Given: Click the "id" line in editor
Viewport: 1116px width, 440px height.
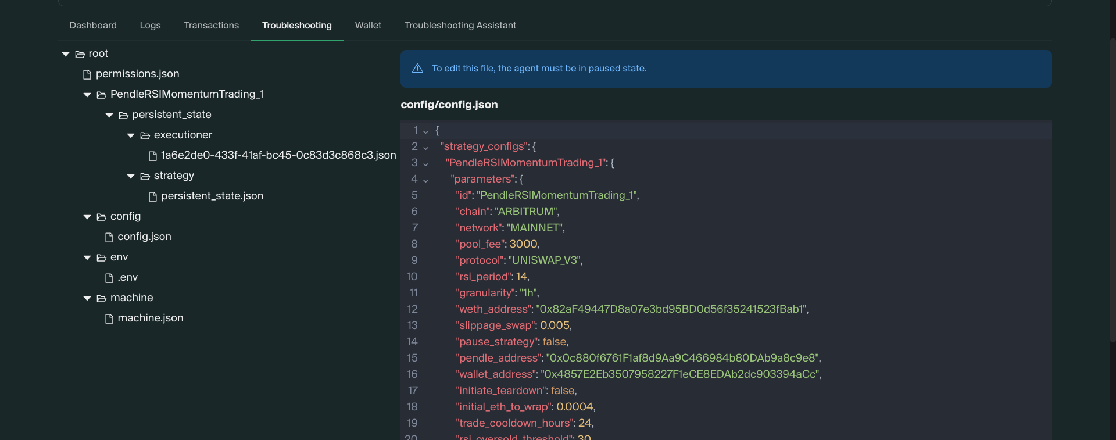Looking at the screenshot, I should pos(548,195).
